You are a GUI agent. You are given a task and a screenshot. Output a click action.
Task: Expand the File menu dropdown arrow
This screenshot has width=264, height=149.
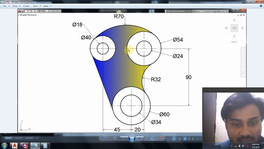9,6
